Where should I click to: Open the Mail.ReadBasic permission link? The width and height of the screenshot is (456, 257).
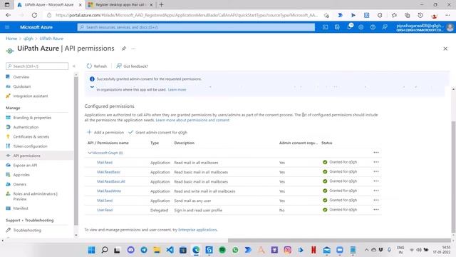108,172
